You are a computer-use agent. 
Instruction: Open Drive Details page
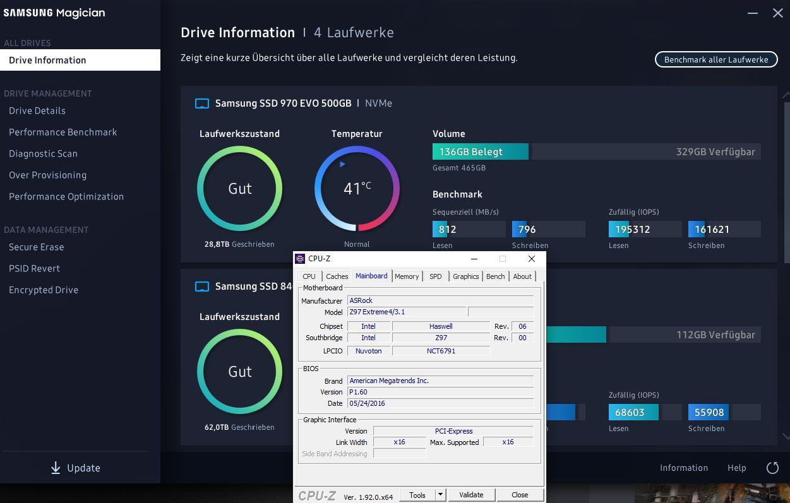click(x=37, y=110)
